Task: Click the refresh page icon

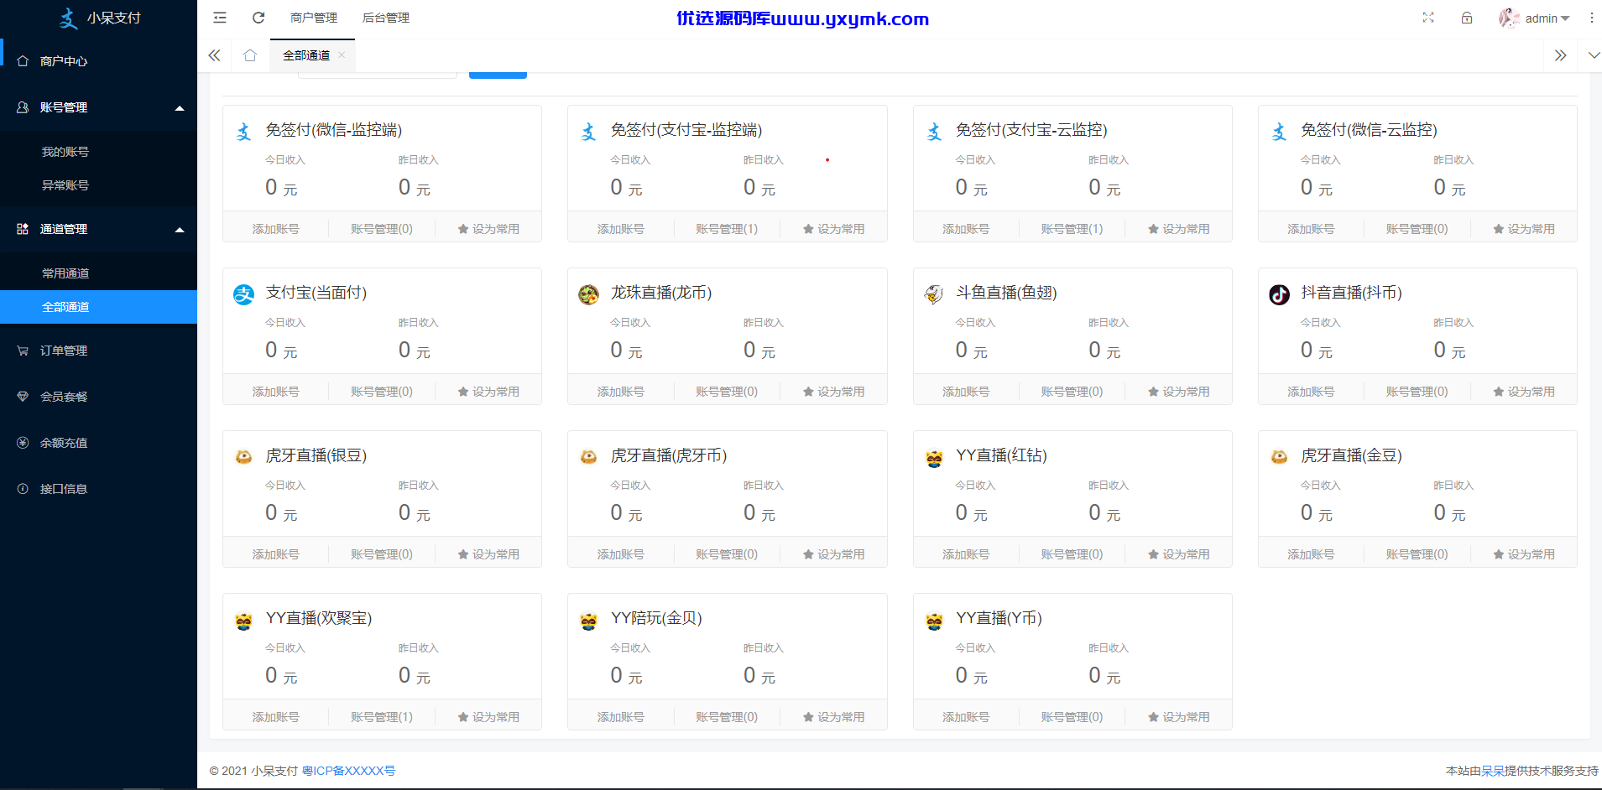Action: [258, 18]
